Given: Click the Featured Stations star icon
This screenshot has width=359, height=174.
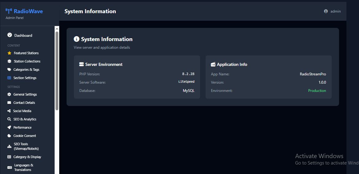Looking at the screenshot, I should [9, 53].
